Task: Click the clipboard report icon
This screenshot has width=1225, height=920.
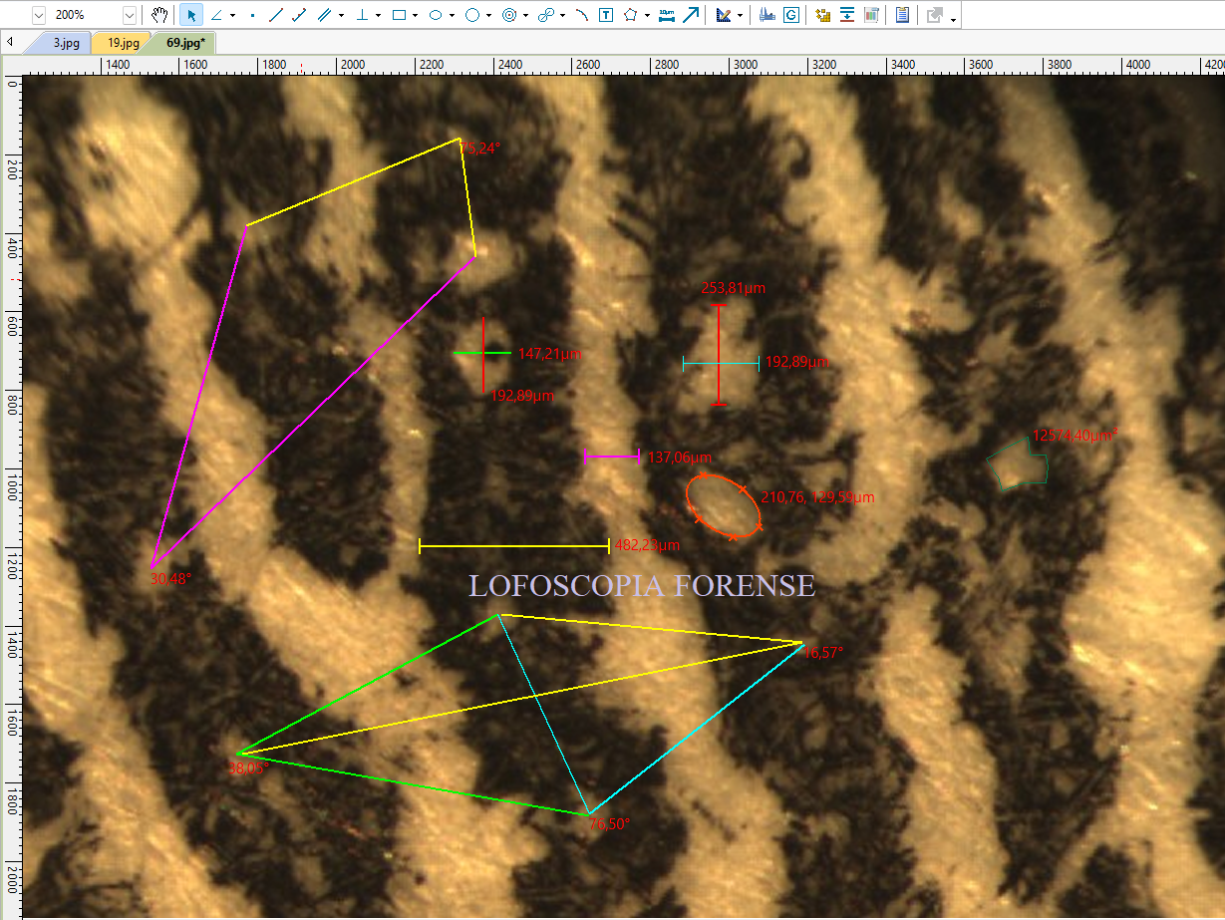Action: tap(902, 15)
